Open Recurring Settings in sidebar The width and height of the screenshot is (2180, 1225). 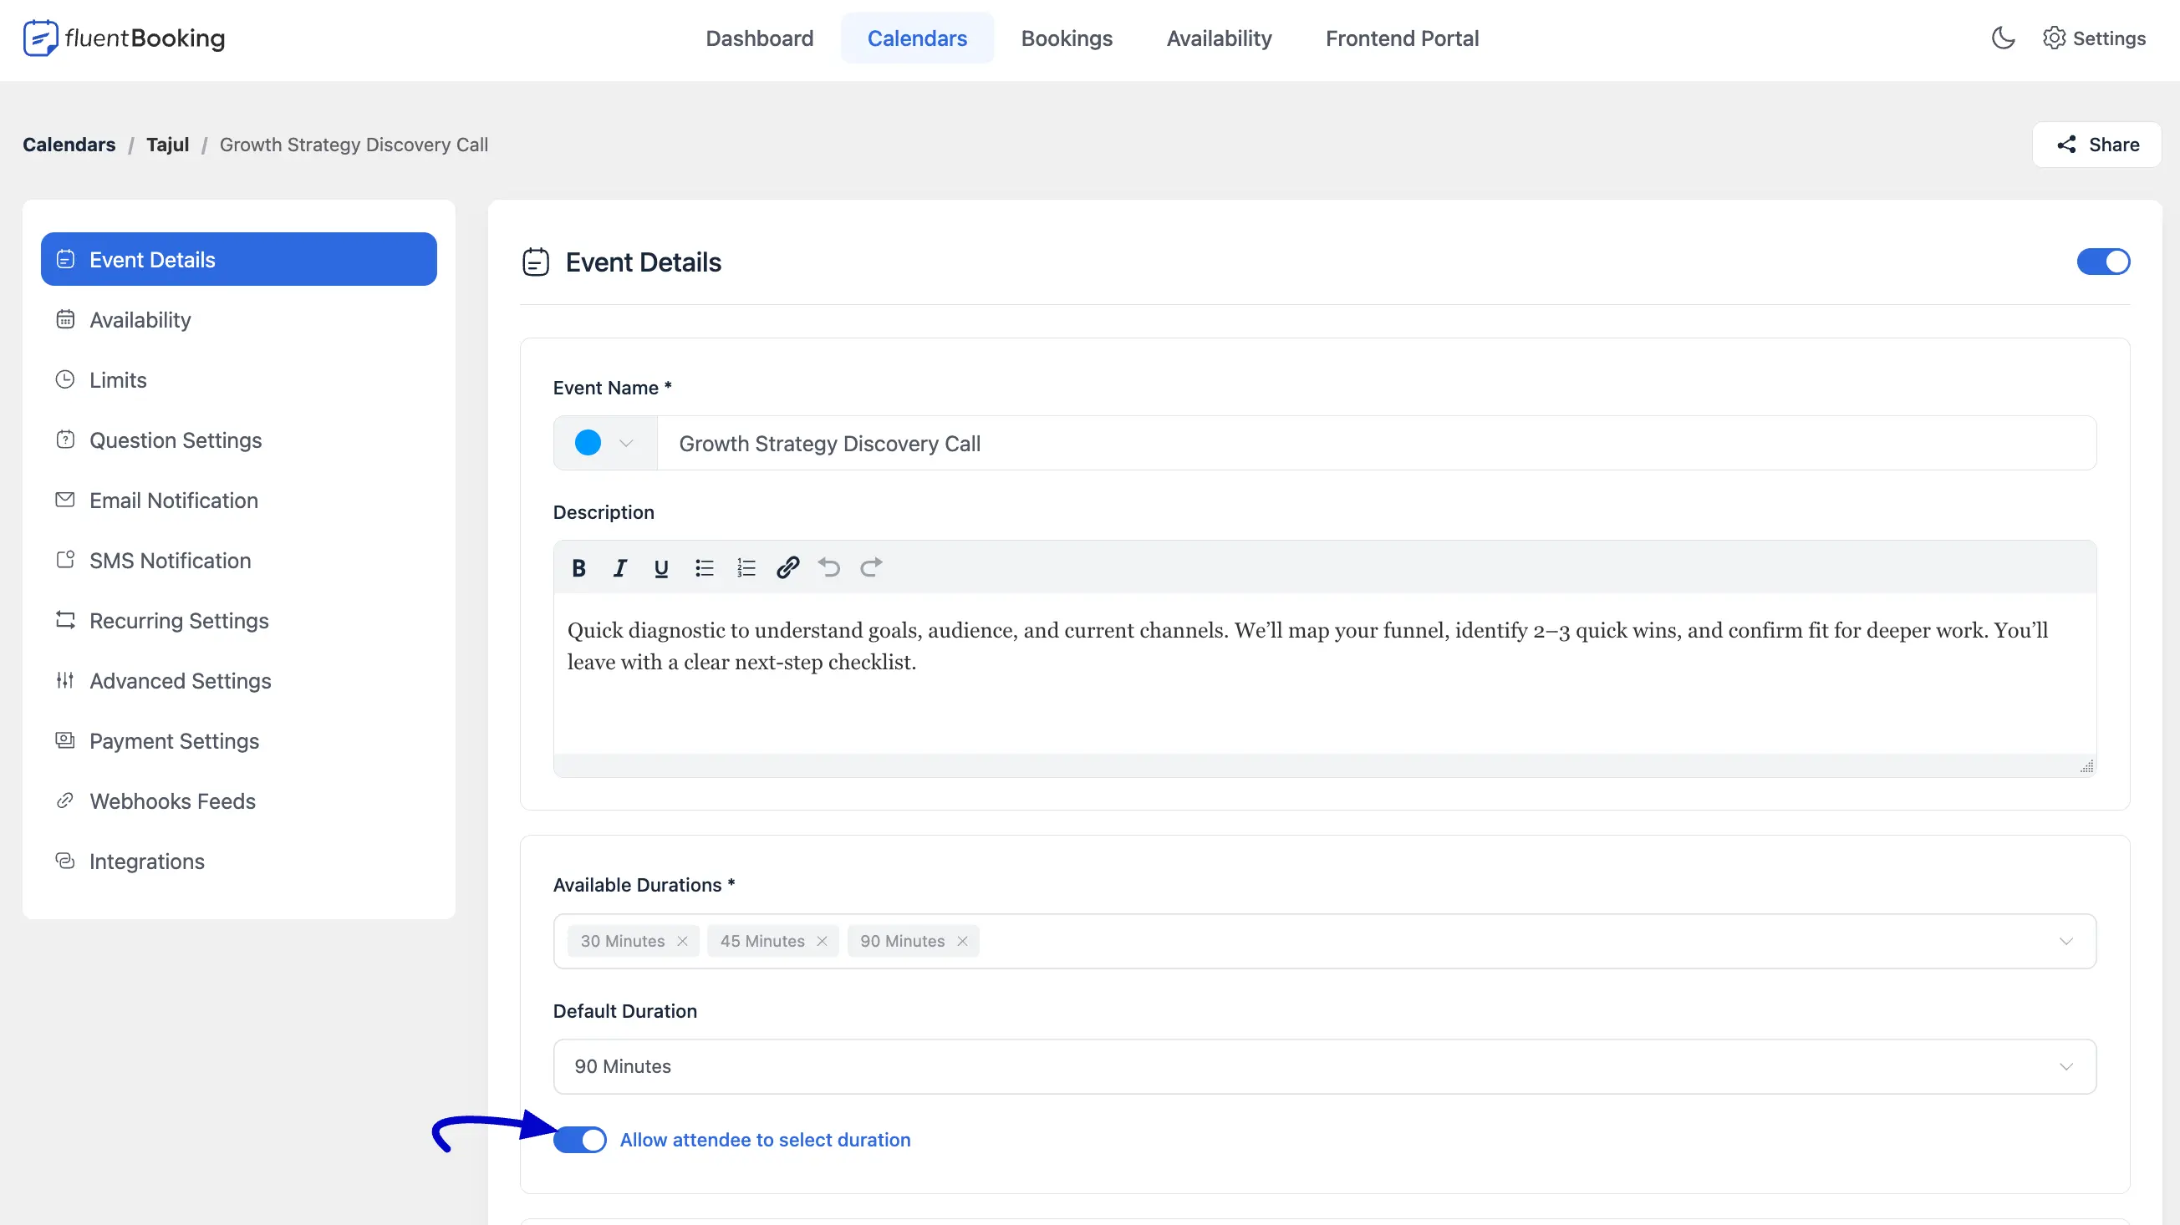coord(239,620)
